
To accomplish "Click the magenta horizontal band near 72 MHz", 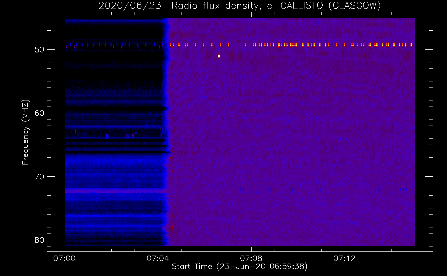I will (115, 191).
